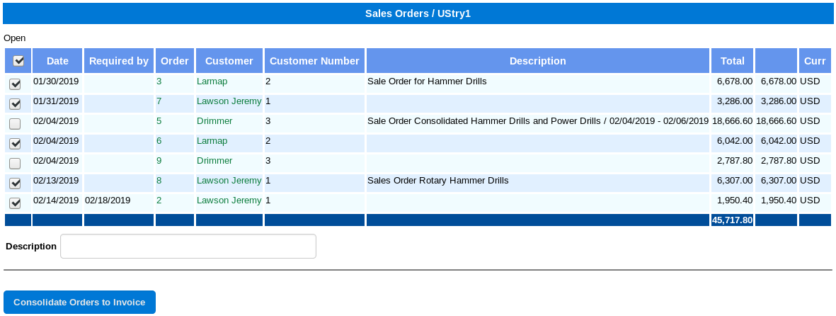Screen dimensions: 836x316
Task: Open customer Lawson Jeremy on order 7 row
Action: point(229,101)
